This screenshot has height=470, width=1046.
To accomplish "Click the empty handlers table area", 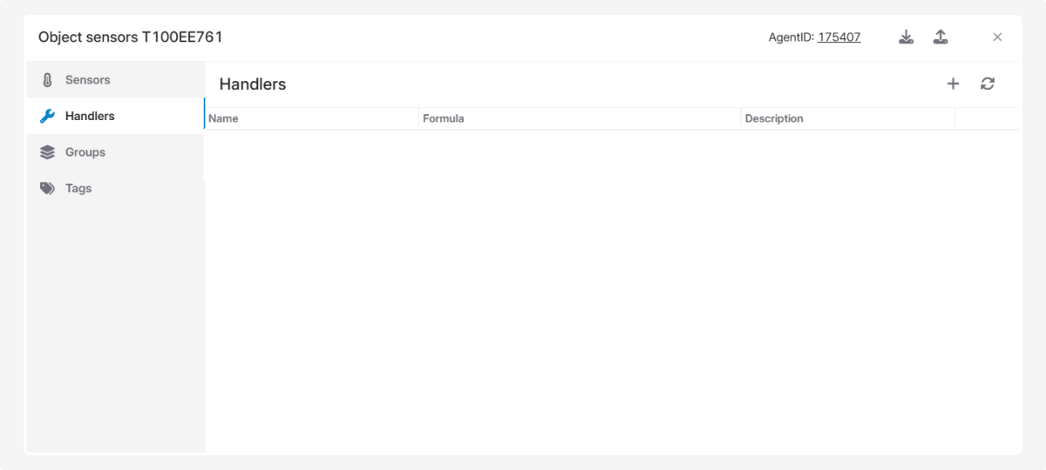I will (610, 287).
